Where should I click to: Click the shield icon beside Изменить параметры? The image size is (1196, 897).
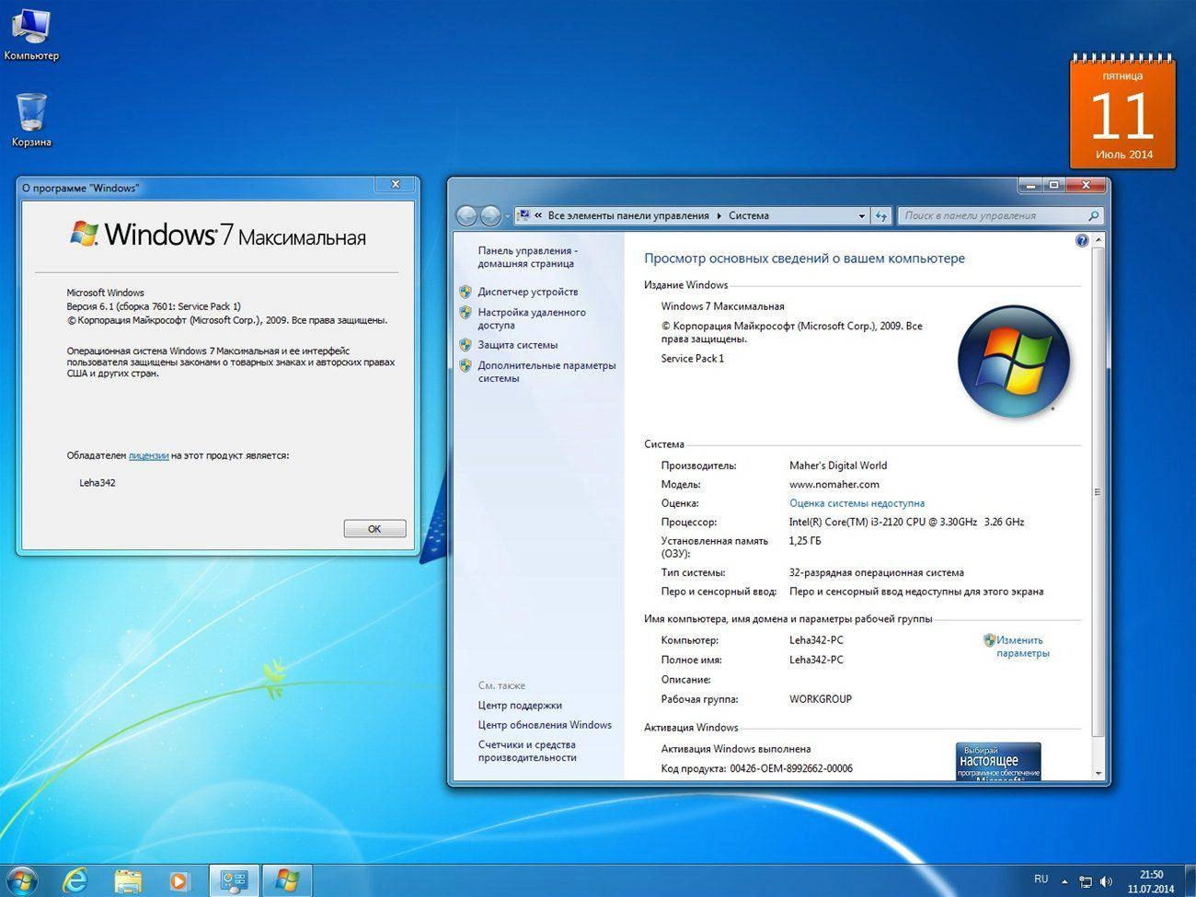[989, 639]
